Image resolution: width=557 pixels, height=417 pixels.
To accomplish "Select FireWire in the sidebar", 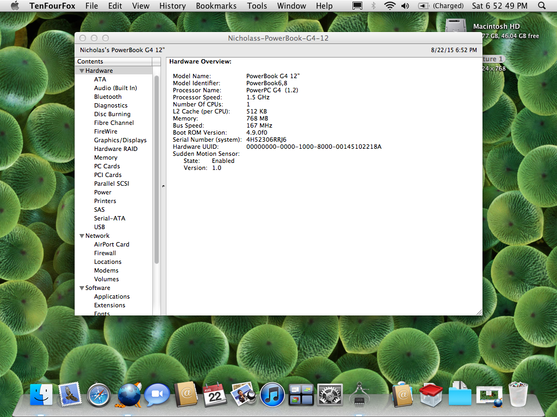I will 106,131.
